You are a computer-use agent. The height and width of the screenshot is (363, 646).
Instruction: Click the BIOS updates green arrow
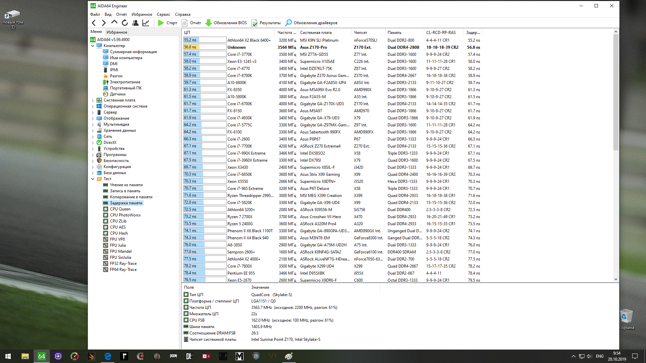209,23
